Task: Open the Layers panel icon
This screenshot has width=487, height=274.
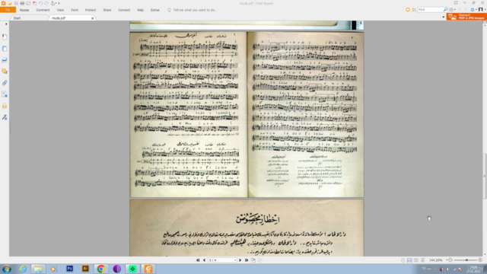Action: click(5, 60)
